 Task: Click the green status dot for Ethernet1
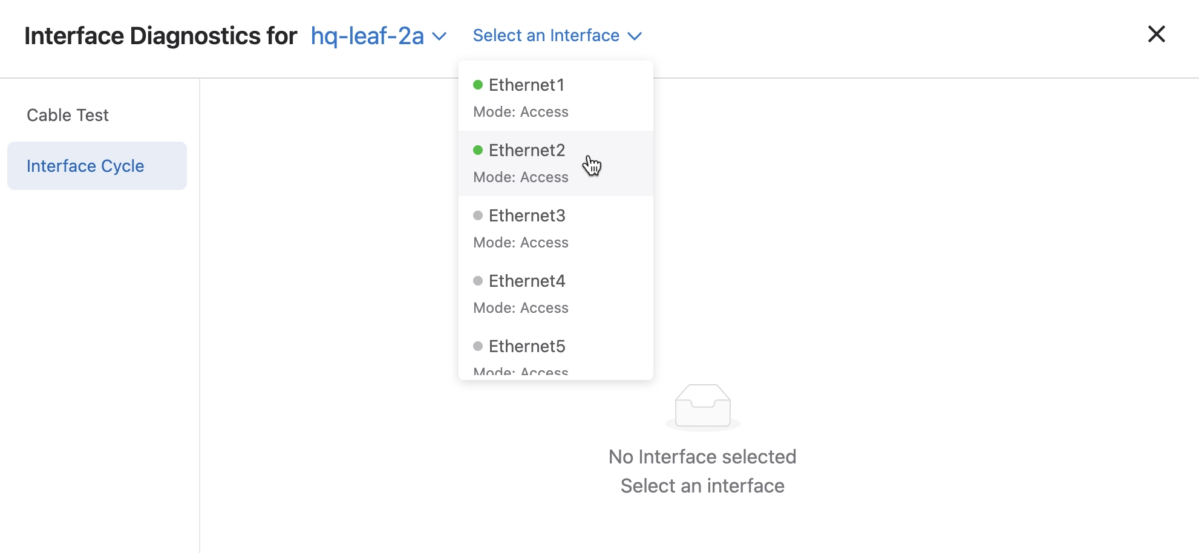pyautogui.click(x=478, y=85)
